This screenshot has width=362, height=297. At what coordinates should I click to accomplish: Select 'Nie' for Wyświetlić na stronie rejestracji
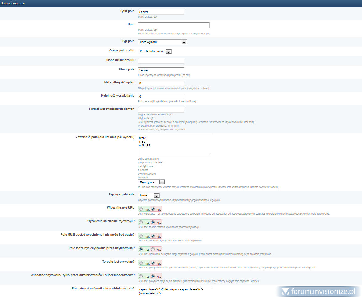153,222
